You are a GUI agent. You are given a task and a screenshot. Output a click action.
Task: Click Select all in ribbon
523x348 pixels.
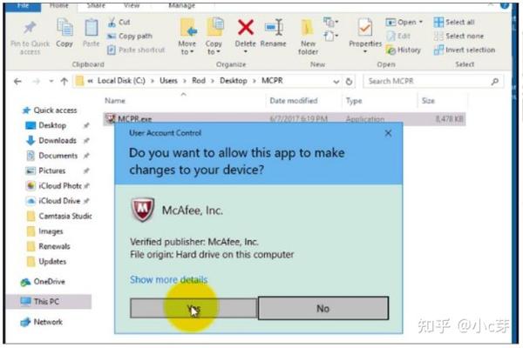click(x=454, y=23)
